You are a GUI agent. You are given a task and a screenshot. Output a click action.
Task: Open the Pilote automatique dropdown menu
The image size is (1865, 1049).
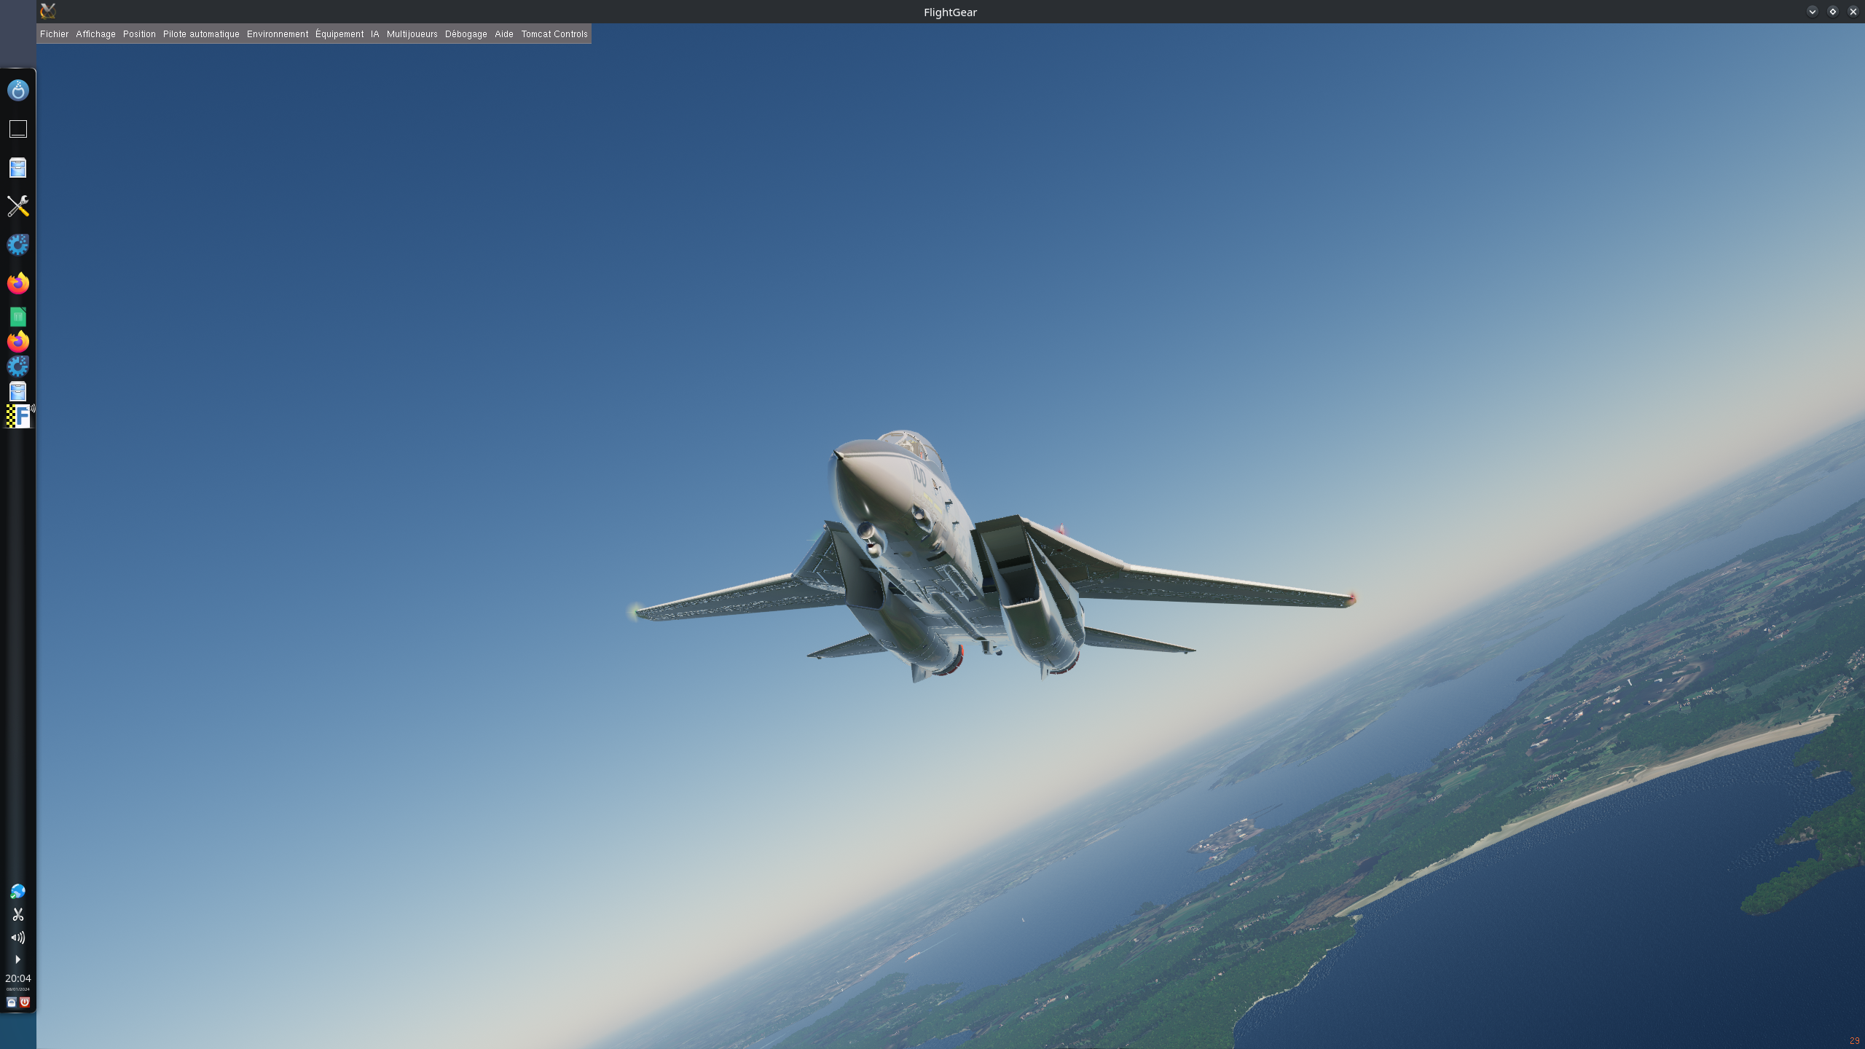tap(201, 34)
